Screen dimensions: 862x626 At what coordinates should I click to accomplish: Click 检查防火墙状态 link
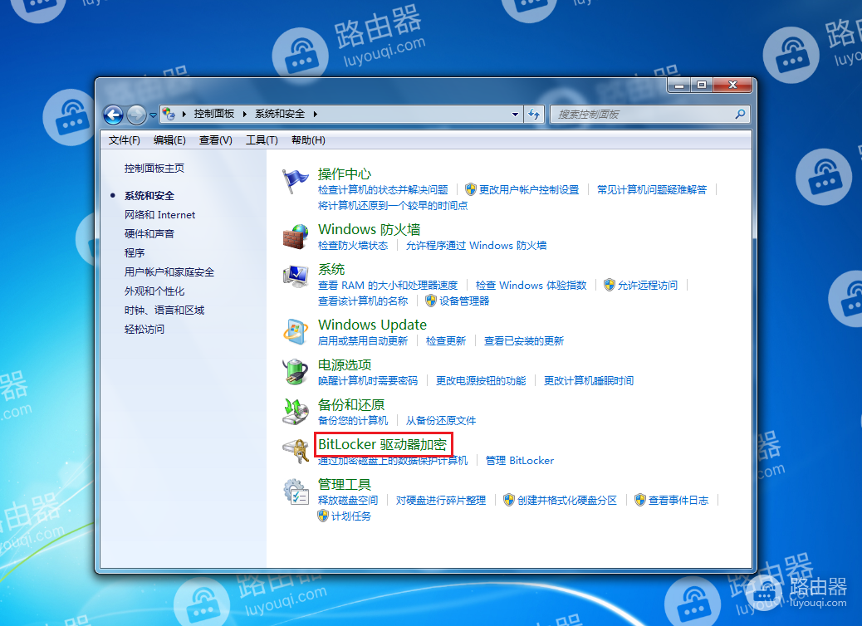click(353, 245)
